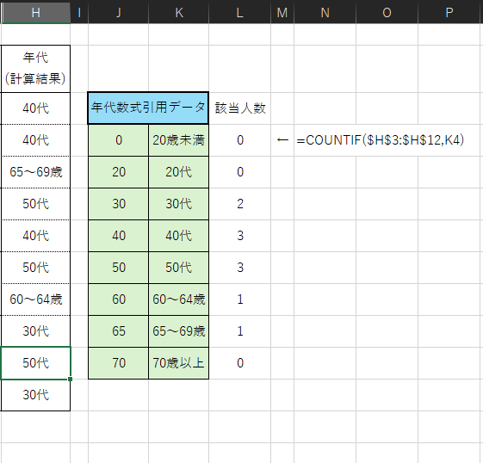The image size is (483, 463).
Task: Select column K header
Action: tap(179, 12)
